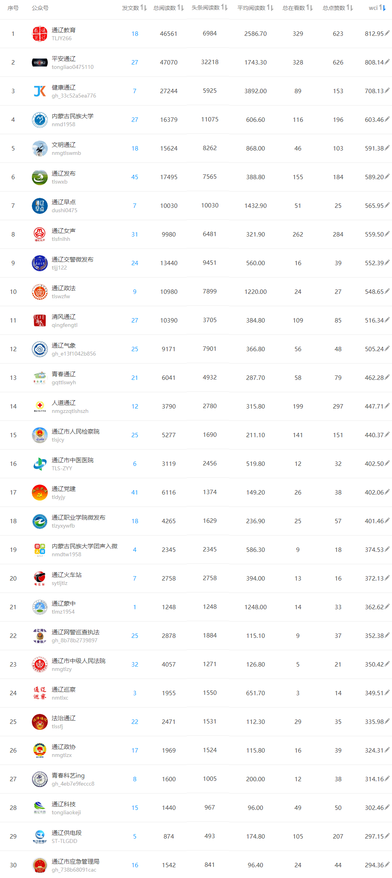This screenshot has width=392, height=878.
Task: Click edit pencil next to 708.13
Action: coord(387,90)
